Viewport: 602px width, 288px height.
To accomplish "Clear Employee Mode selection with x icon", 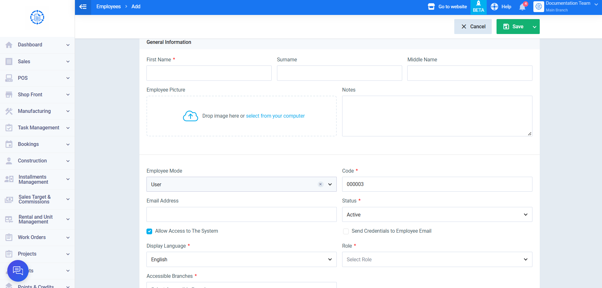I will click(x=321, y=184).
